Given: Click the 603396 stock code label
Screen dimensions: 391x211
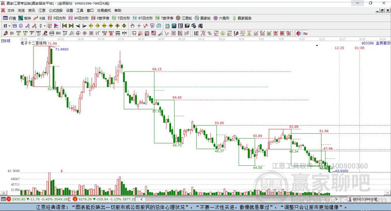Looking at the screenshot, I should point(368,43).
